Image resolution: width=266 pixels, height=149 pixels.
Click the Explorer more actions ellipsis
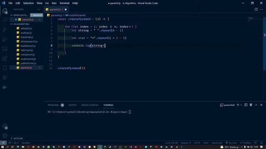point(39,10)
